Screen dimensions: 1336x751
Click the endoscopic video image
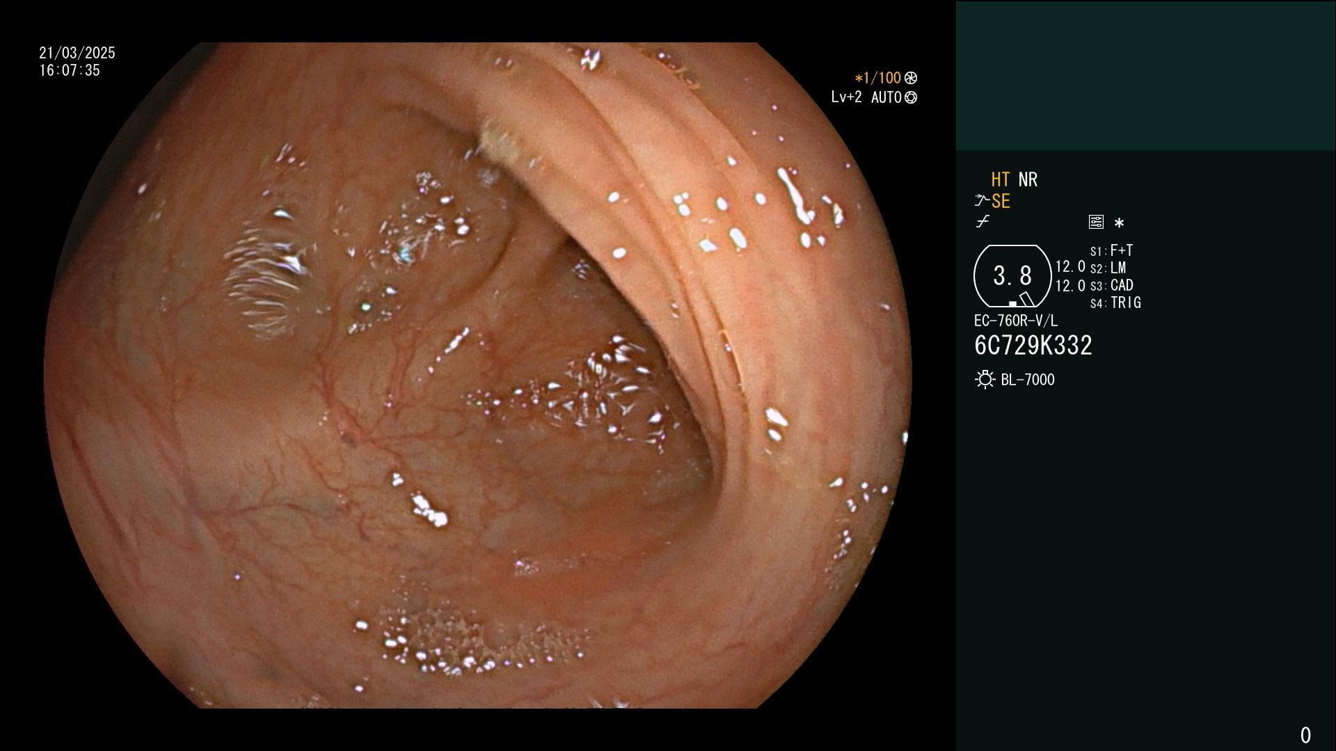point(477,375)
